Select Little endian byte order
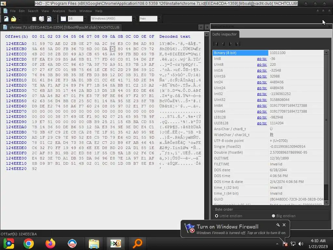The height and width of the screenshot is (250, 333). point(228,216)
